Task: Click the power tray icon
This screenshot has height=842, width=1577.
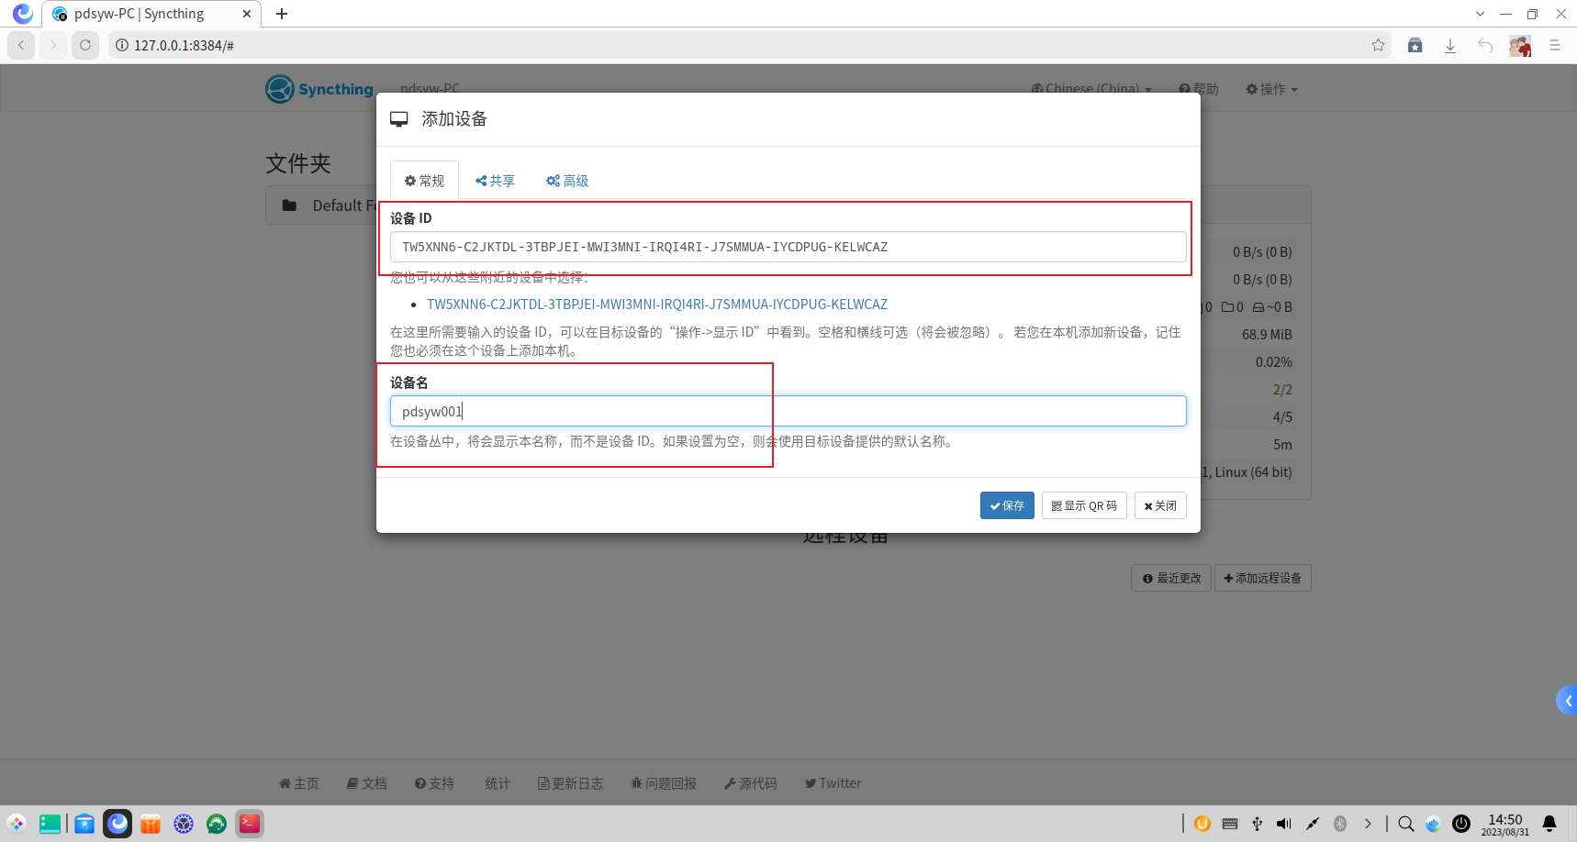Action: pyautogui.click(x=1461, y=824)
